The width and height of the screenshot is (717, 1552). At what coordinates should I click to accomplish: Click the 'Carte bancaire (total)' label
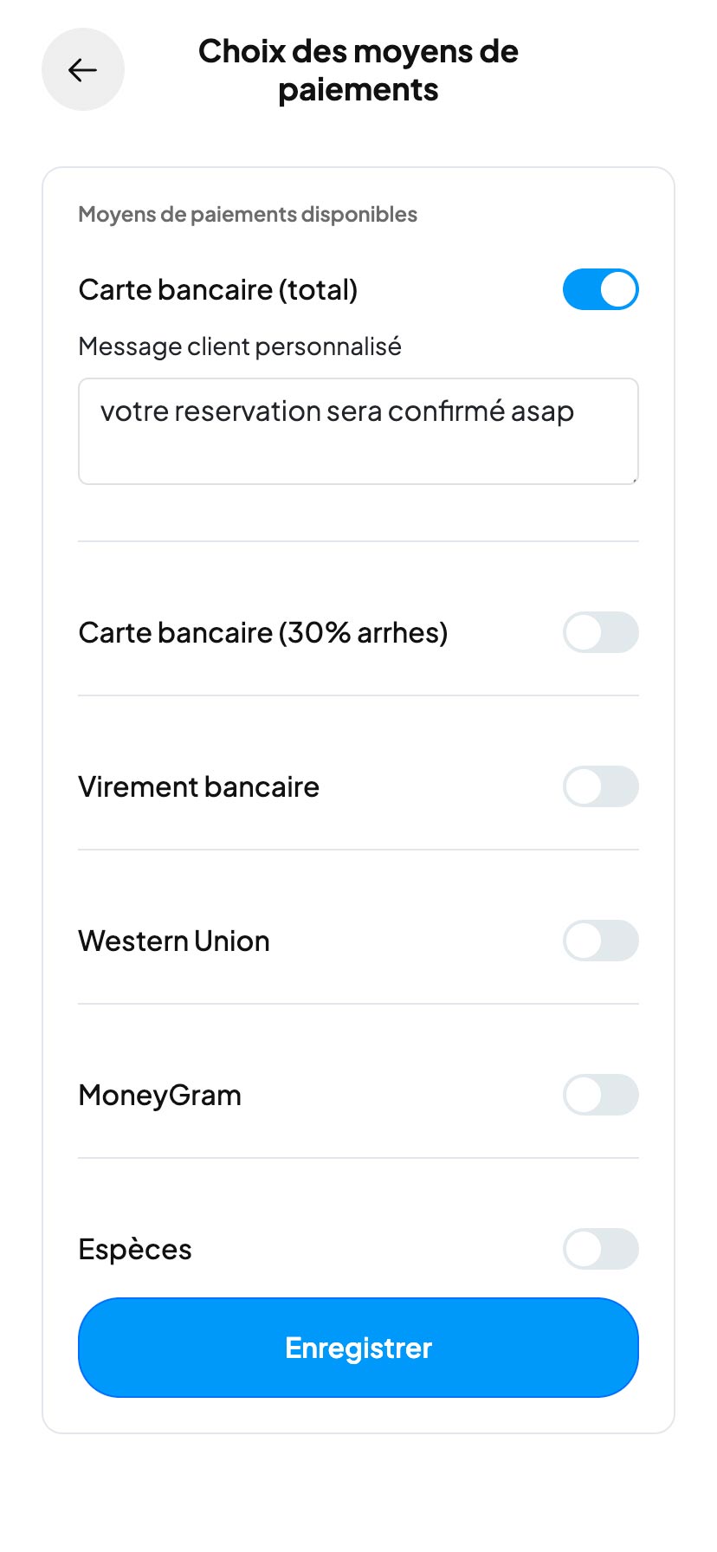click(x=217, y=289)
